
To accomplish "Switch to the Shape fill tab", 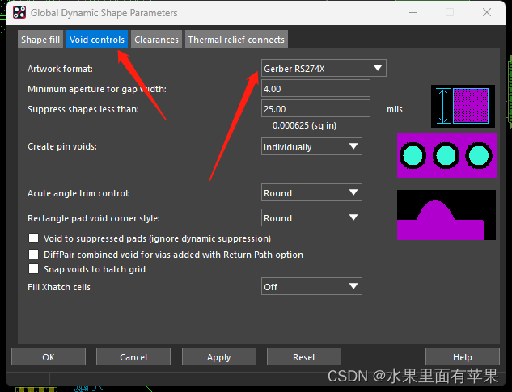I will tap(40, 40).
